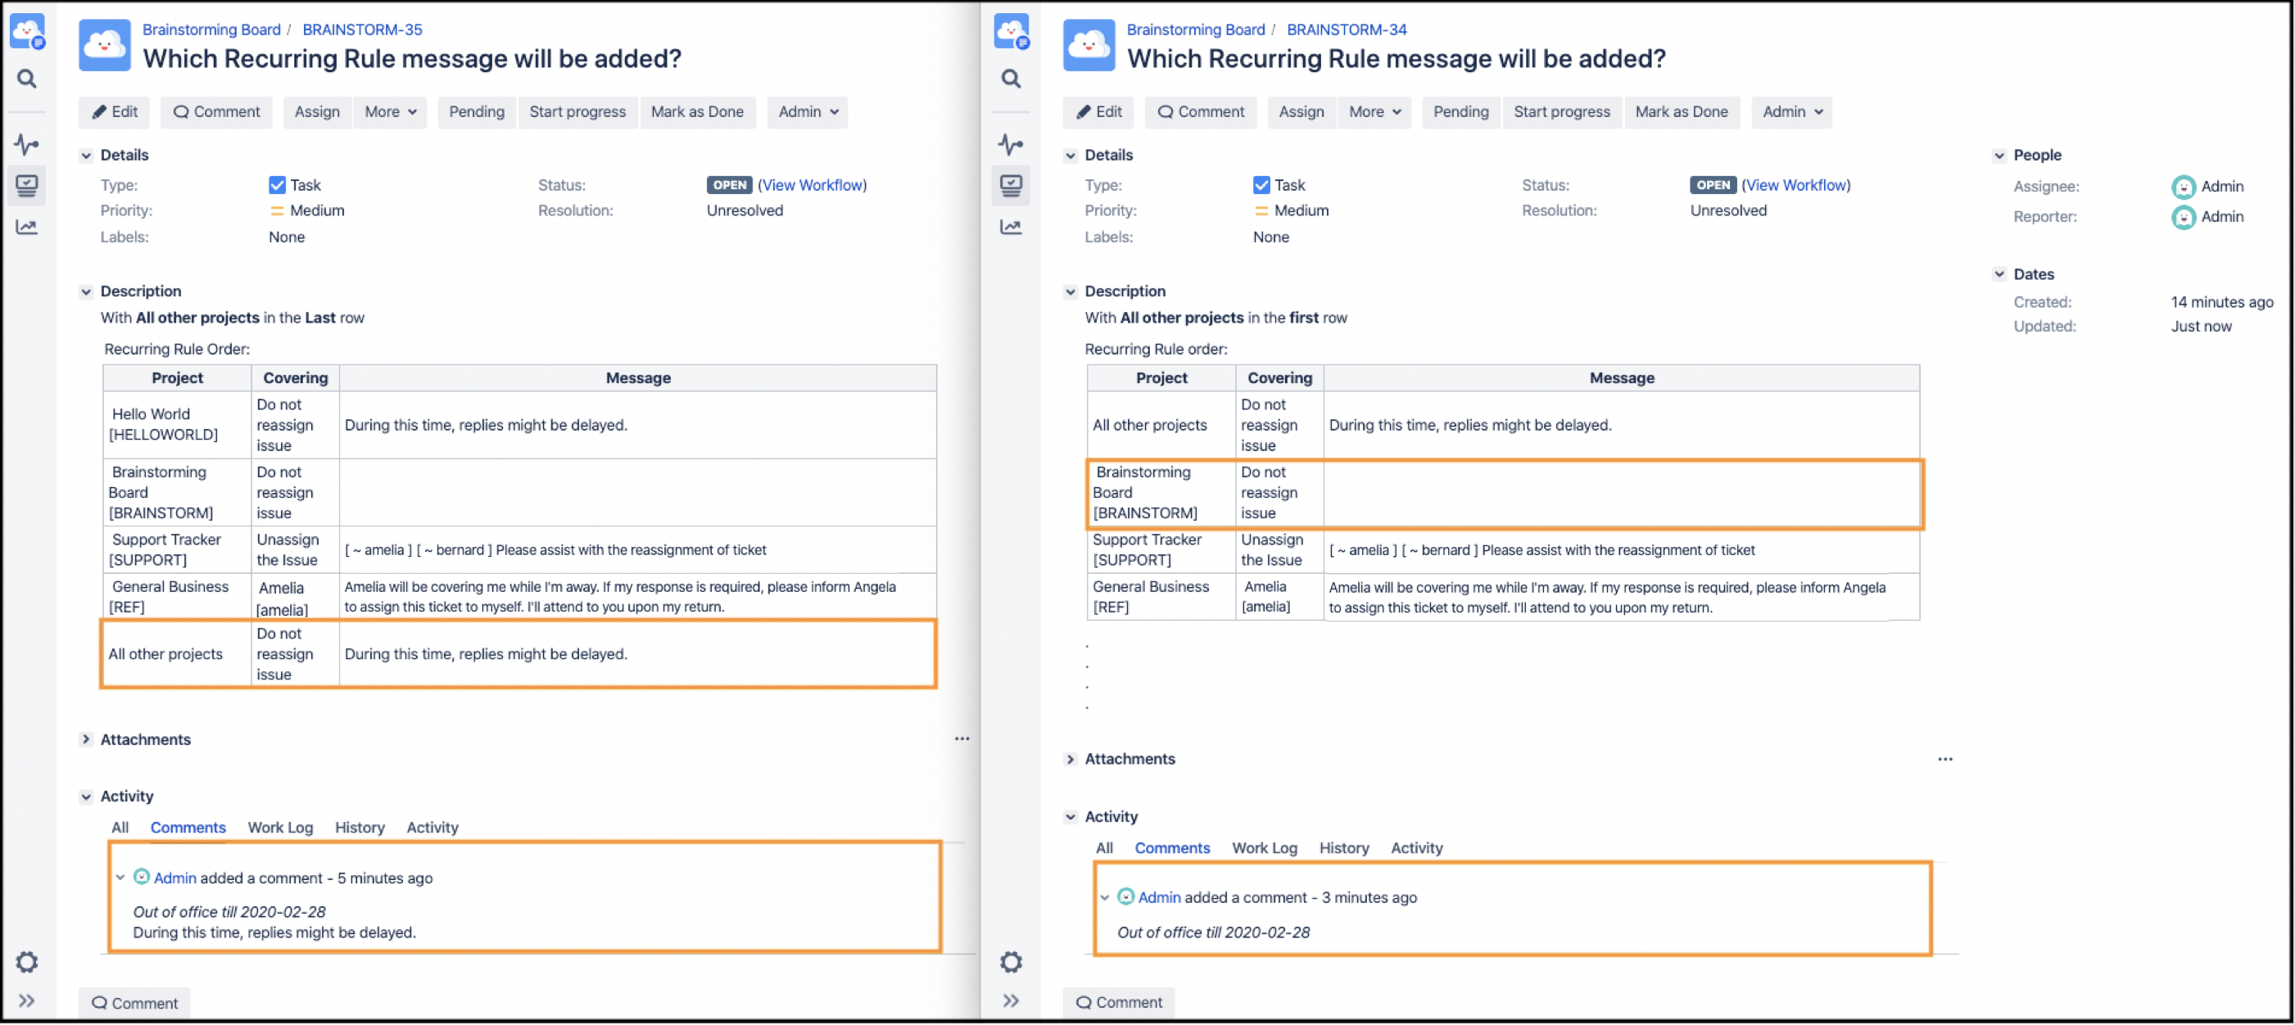The width and height of the screenshot is (2295, 1025).
Task: Expand Attachments section in BRAINSTORM-35
Action: coord(87,740)
